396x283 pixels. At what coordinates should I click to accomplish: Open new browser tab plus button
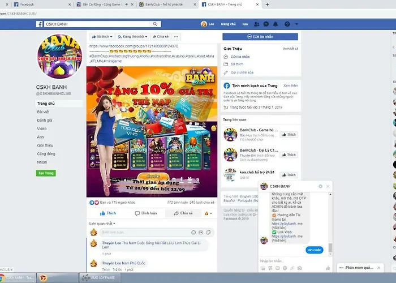tap(267, 5)
